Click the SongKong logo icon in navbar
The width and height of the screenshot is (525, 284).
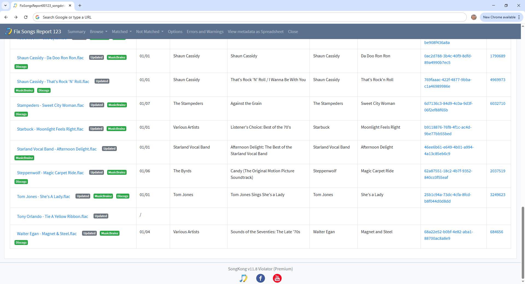[x=8, y=31]
